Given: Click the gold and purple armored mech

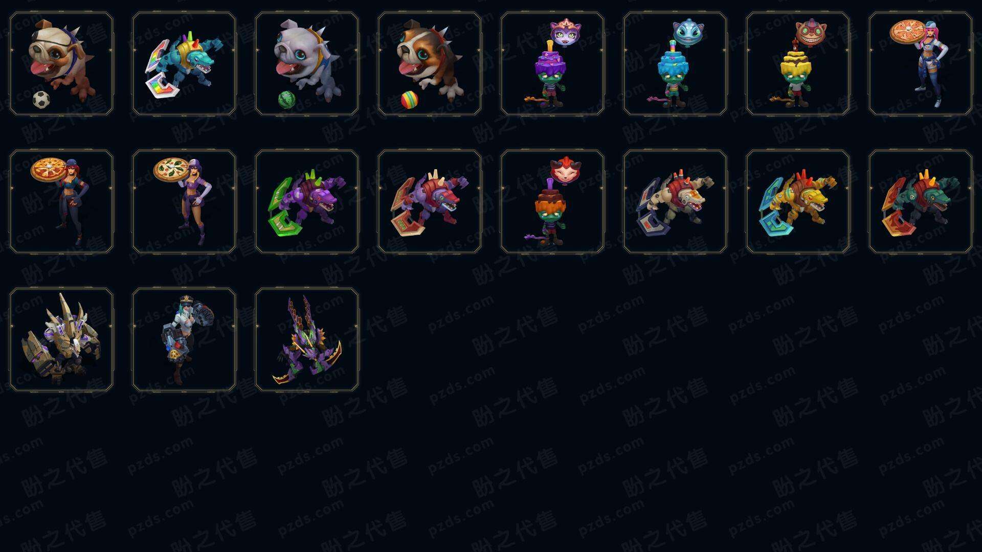Looking at the screenshot, I should [x=61, y=339].
